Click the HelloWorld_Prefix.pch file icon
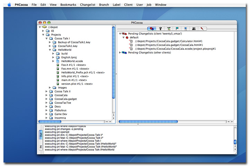 coord(58,72)
